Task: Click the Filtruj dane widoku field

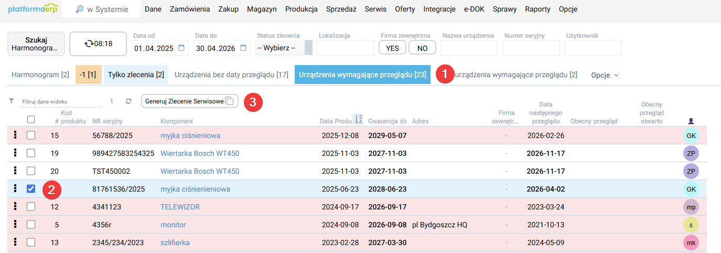Action: point(60,101)
